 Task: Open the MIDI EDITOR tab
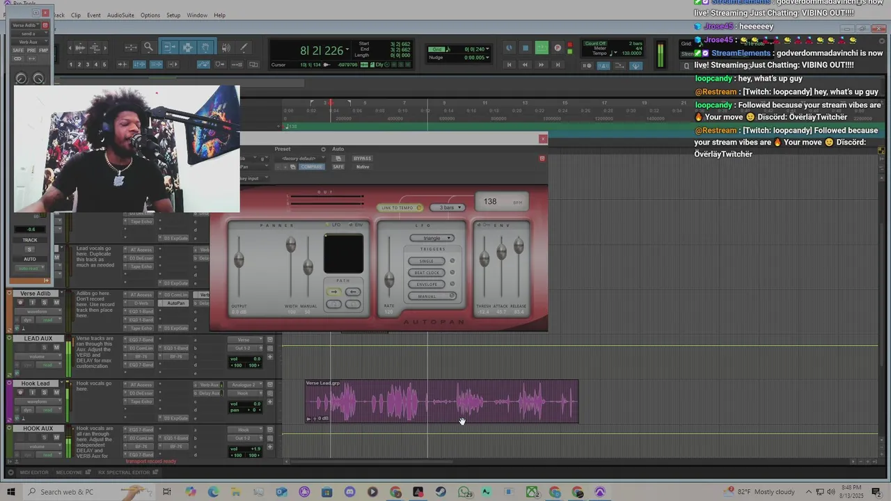34,472
